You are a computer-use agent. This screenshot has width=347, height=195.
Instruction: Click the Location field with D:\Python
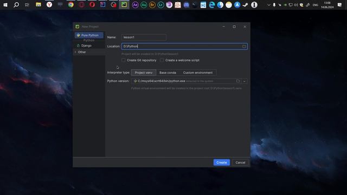pyautogui.click(x=184, y=46)
